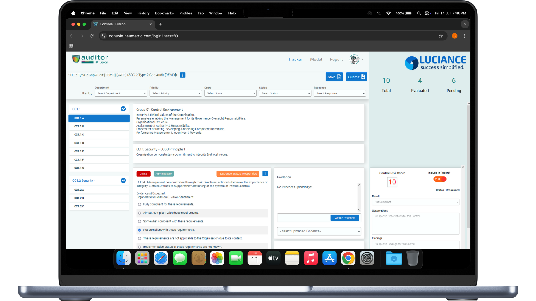Switch to the Report tab
Image resolution: width=536 pixels, height=301 pixels.
point(336,59)
